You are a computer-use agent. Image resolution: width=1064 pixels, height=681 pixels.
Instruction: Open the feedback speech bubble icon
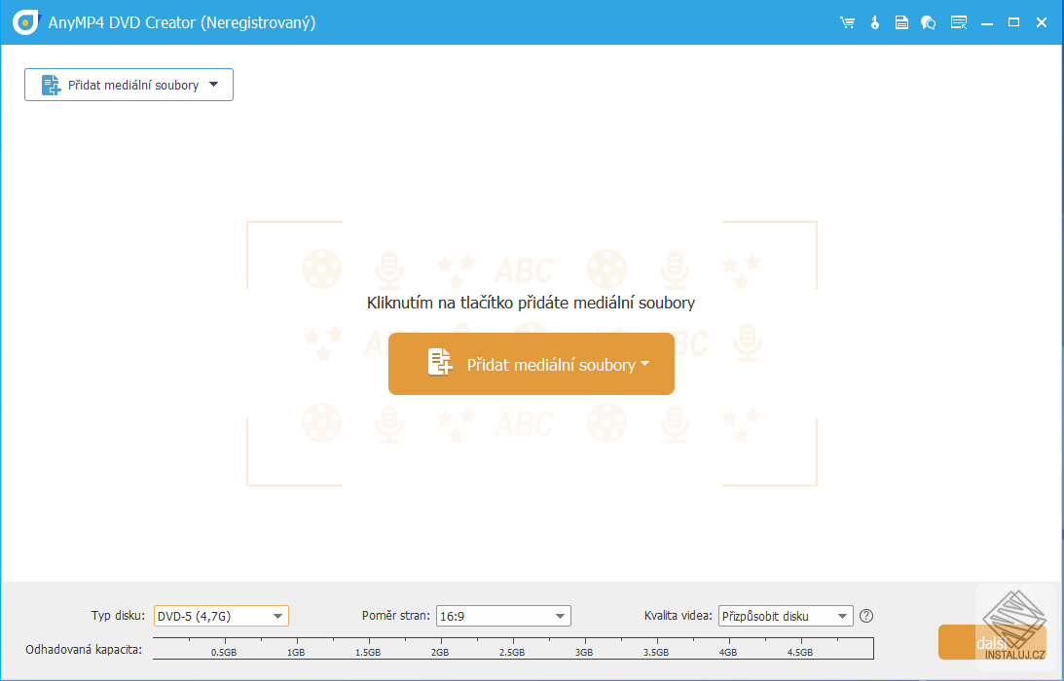[x=929, y=21]
